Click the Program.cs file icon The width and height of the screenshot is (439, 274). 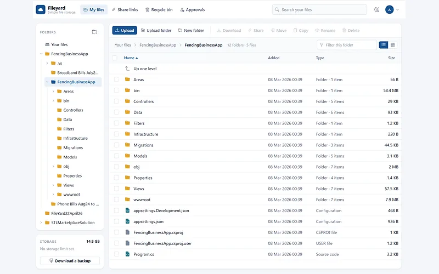pyautogui.click(x=127, y=254)
